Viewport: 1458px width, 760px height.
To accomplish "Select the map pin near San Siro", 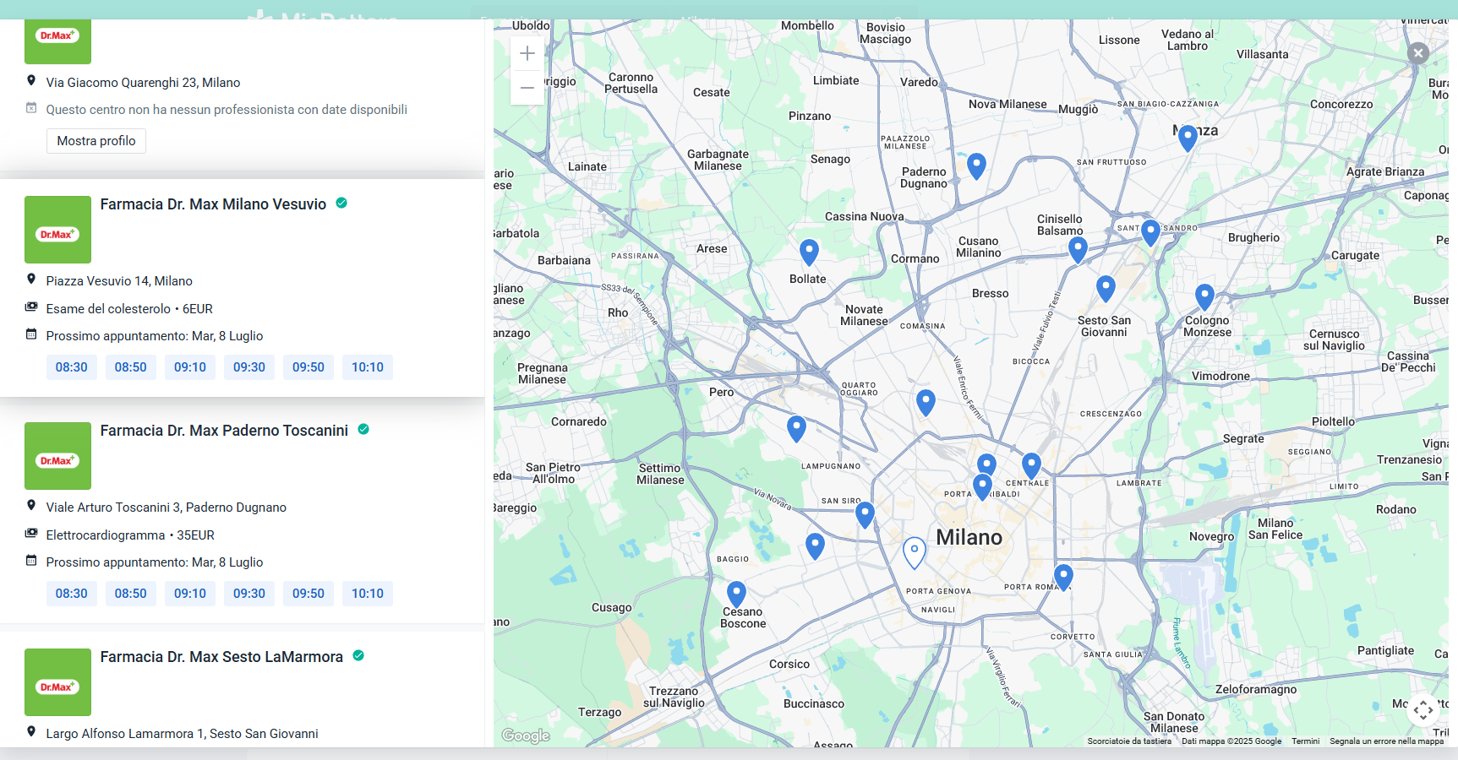I will pos(865,515).
